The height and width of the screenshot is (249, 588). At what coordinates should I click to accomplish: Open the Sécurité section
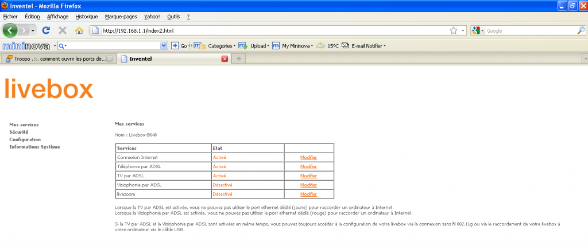(x=19, y=132)
